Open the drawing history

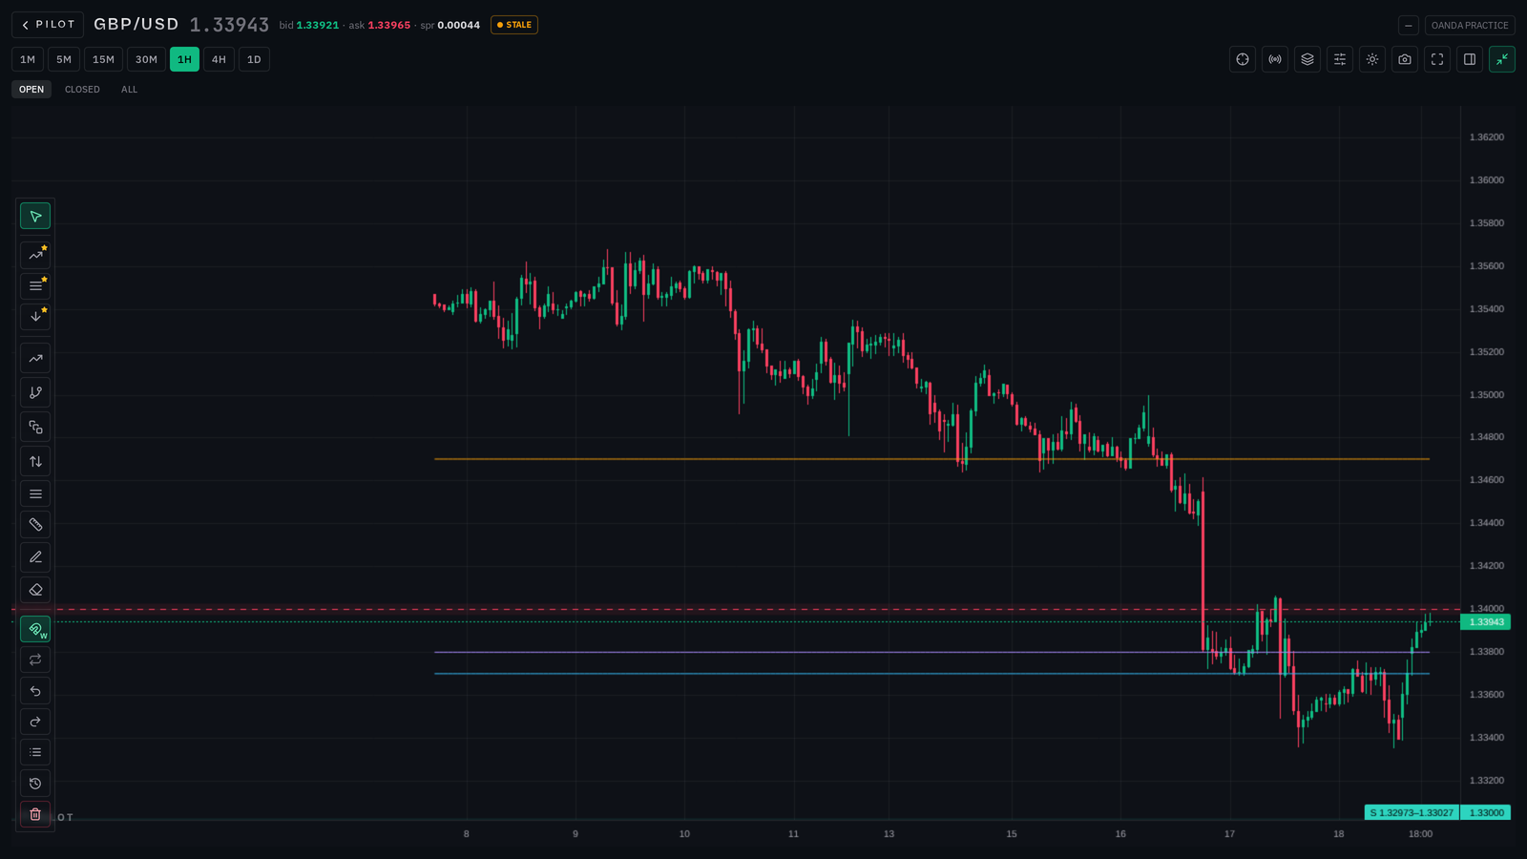(35, 784)
